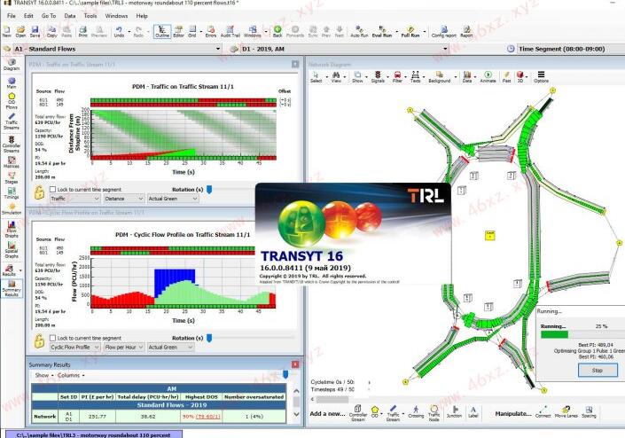Open the Report icon in main toolbar
The width and height of the screenshot is (625, 438).
[x=466, y=32]
